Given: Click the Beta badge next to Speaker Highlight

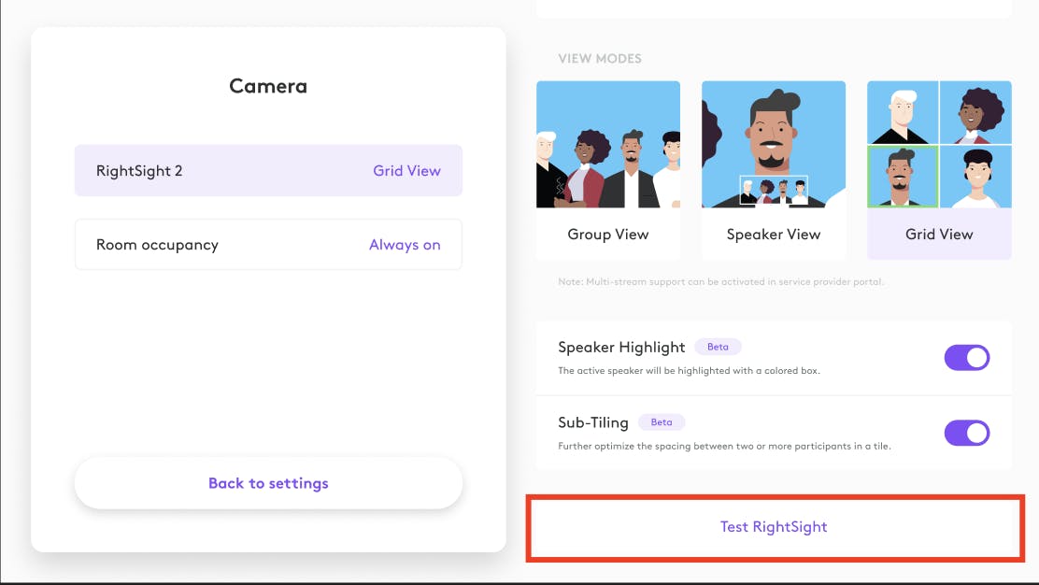Looking at the screenshot, I should pyautogui.click(x=718, y=347).
